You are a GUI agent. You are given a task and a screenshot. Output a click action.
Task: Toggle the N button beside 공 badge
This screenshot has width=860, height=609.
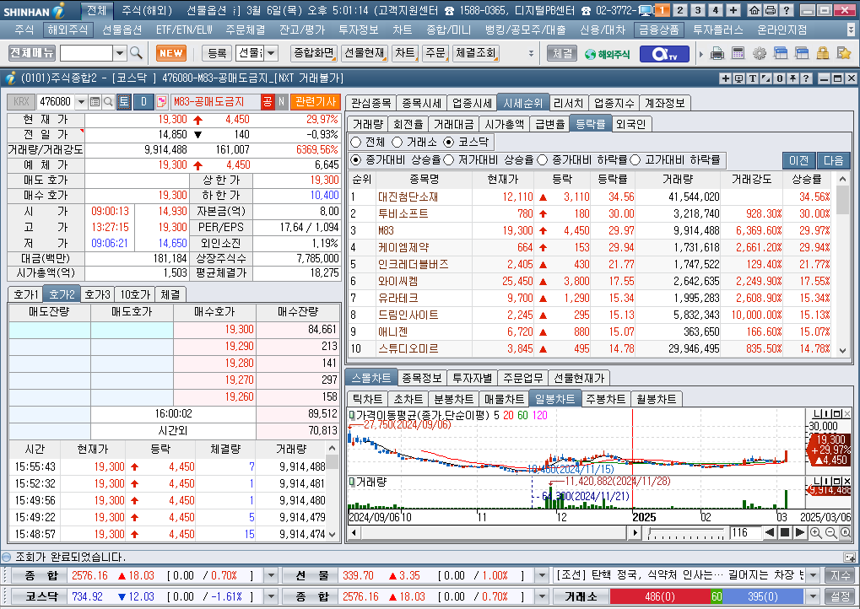click(x=281, y=101)
